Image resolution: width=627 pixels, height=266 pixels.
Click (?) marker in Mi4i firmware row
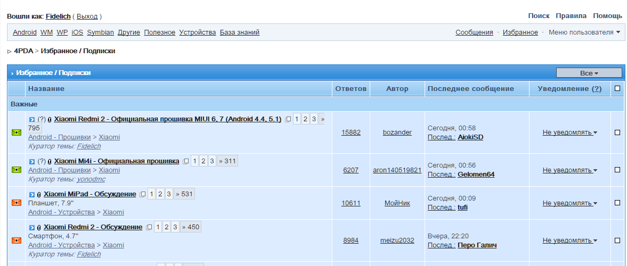pos(42,161)
